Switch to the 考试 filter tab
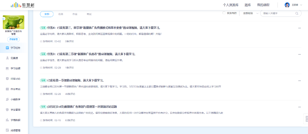 pyautogui.click(x=89, y=14)
